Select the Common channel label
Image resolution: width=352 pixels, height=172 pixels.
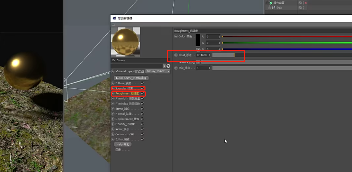(125, 134)
